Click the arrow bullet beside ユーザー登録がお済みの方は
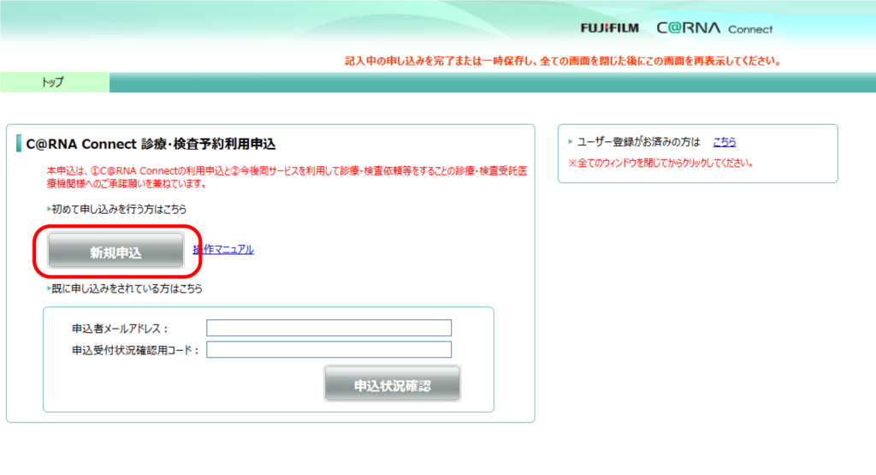Screen dimensions: 876x475 [571, 142]
